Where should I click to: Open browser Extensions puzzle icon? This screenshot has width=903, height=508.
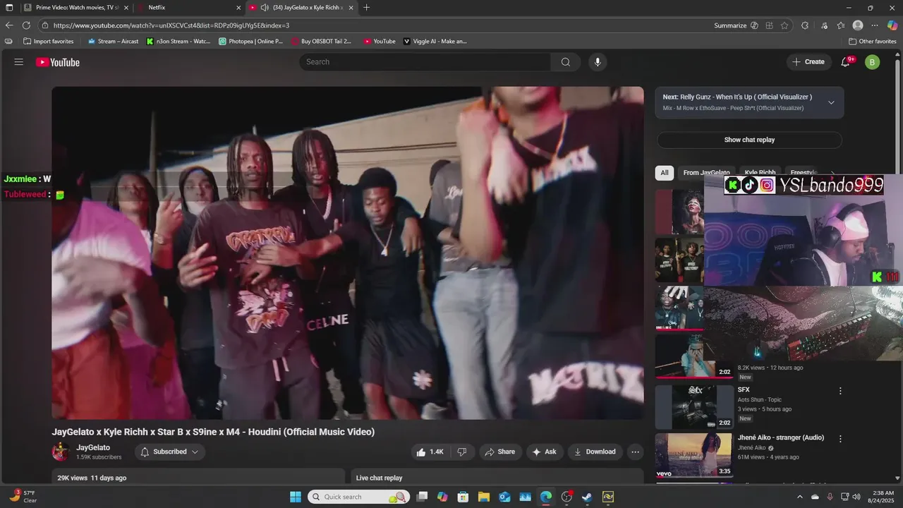click(805, 25)
